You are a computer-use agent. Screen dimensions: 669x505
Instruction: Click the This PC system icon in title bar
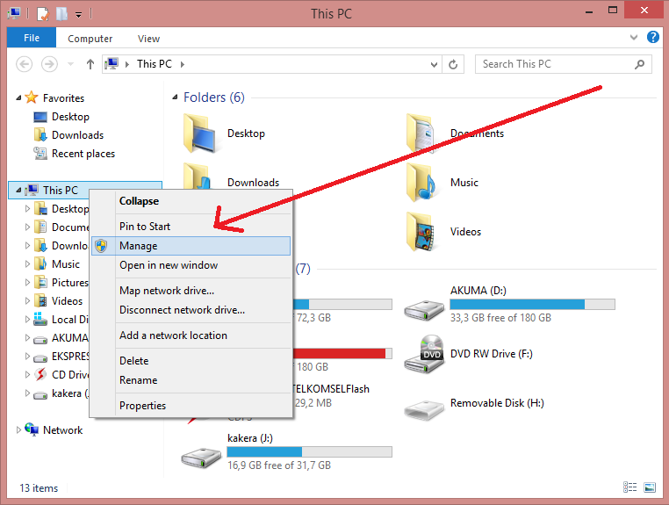(x=14, y=14)
